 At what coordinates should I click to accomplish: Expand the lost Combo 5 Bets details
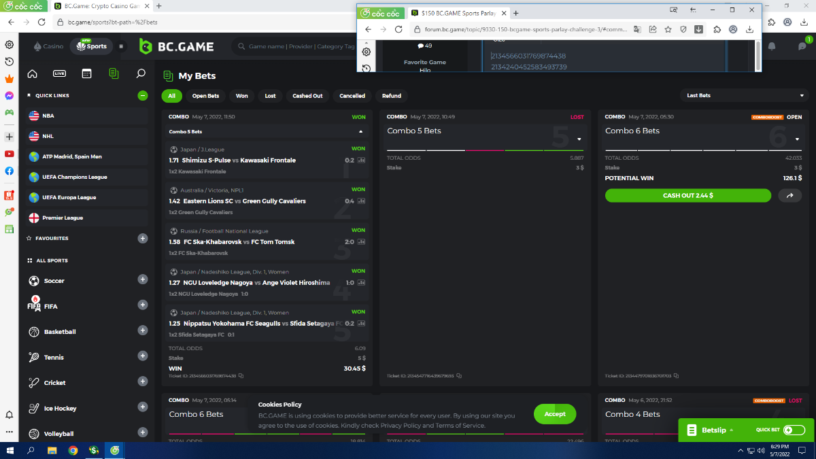click(x=579, y=139)
